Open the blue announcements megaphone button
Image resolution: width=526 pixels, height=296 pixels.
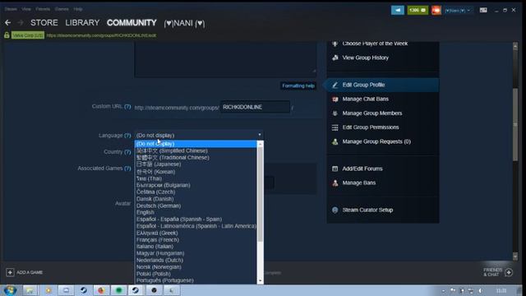(398, 10)
